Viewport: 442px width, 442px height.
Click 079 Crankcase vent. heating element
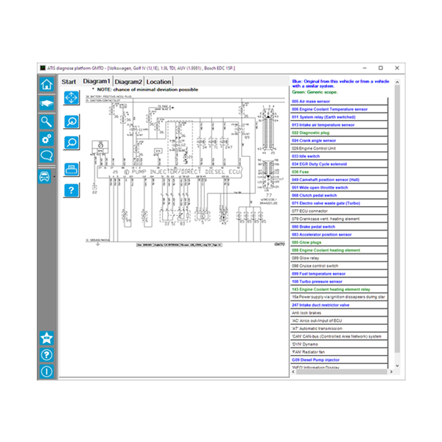339,219
